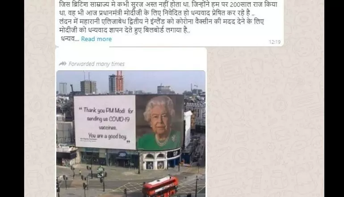Click the Thank you PM Modi billboard text

[x=106, y=111]
